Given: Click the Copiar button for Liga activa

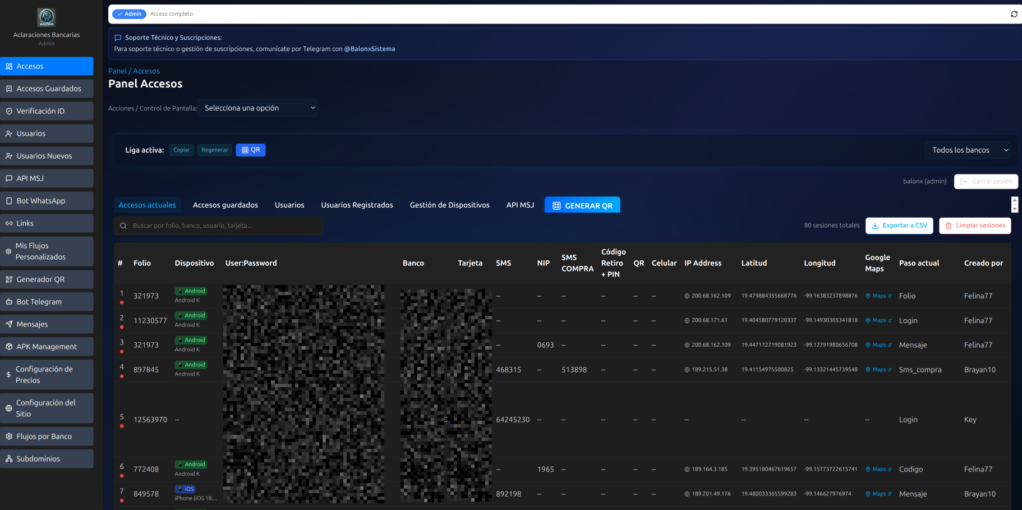Looking at the screenshot, I should tap(181, 150).
